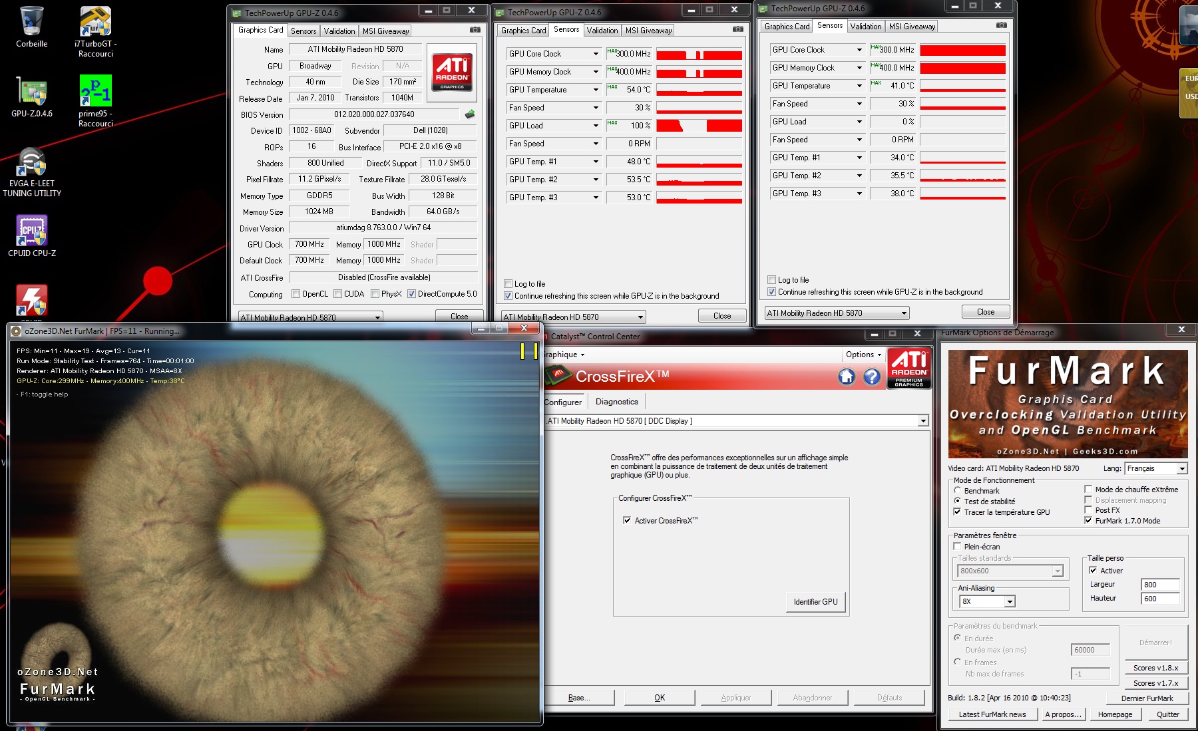Toggle the DirectCompute 5.0 checkbox
The height and width of the screenshot is (731, 1198).
(x=411, y=294)
